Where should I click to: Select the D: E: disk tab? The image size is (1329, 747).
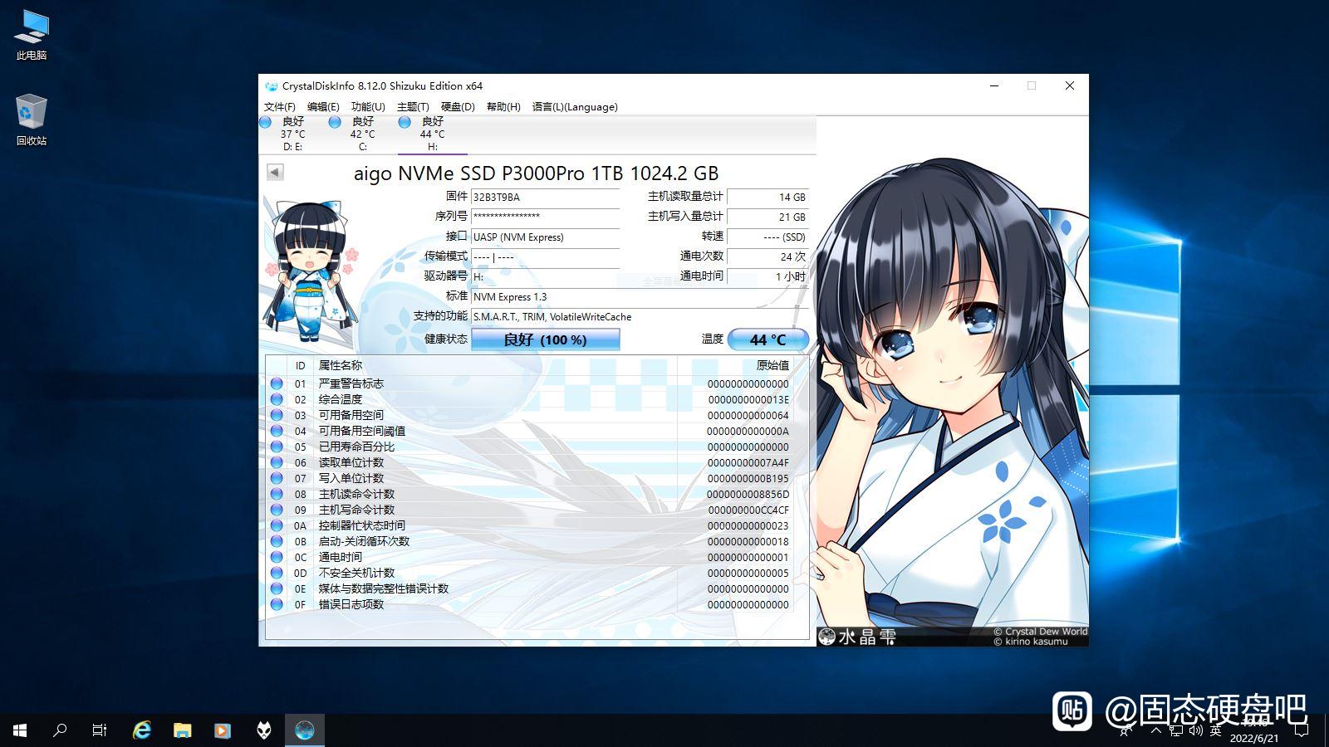(293, 134)
